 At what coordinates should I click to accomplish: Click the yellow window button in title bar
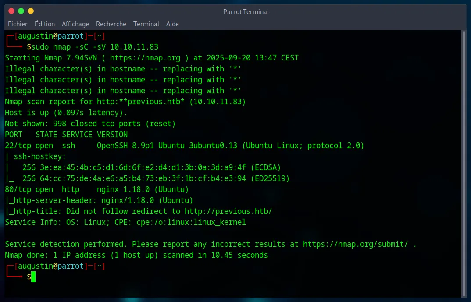[x=30, y=11]
